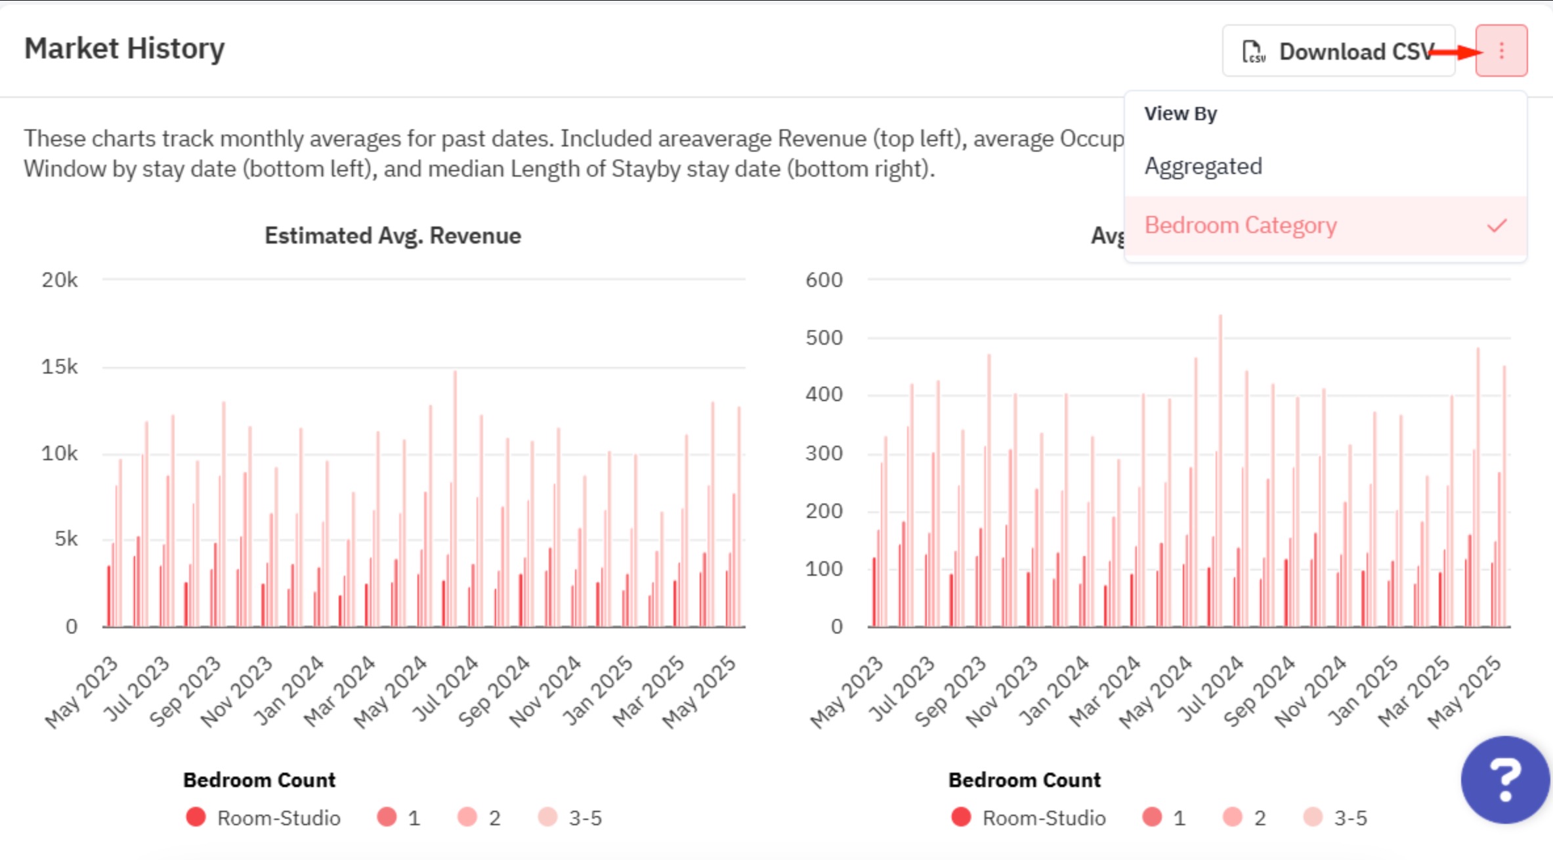Open the three-dot options menu
This screenshot has height=860, width=1553.
[x=1501, y=51]
